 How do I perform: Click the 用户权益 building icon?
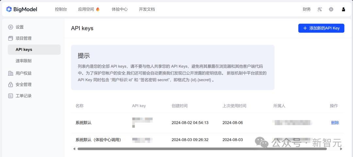pos(10,73)
